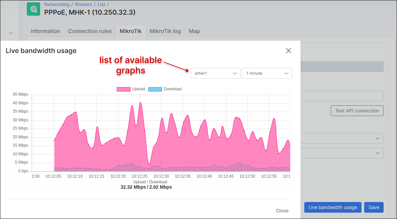Click the 10:12:50 time axis label

[247, 176]
